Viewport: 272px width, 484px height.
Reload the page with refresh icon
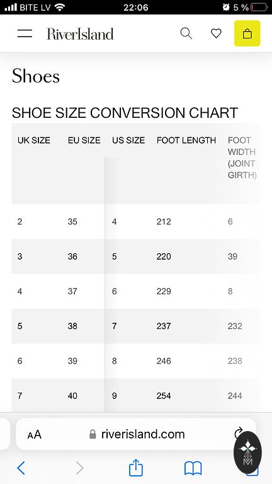(x=238, y=433)
